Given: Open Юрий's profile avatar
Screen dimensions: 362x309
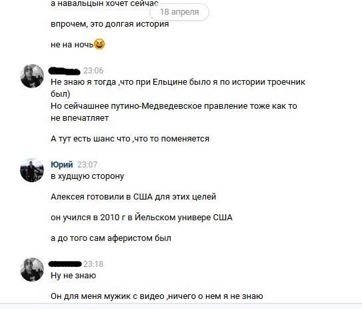Looking at the screenshot, I should point(32,170).
